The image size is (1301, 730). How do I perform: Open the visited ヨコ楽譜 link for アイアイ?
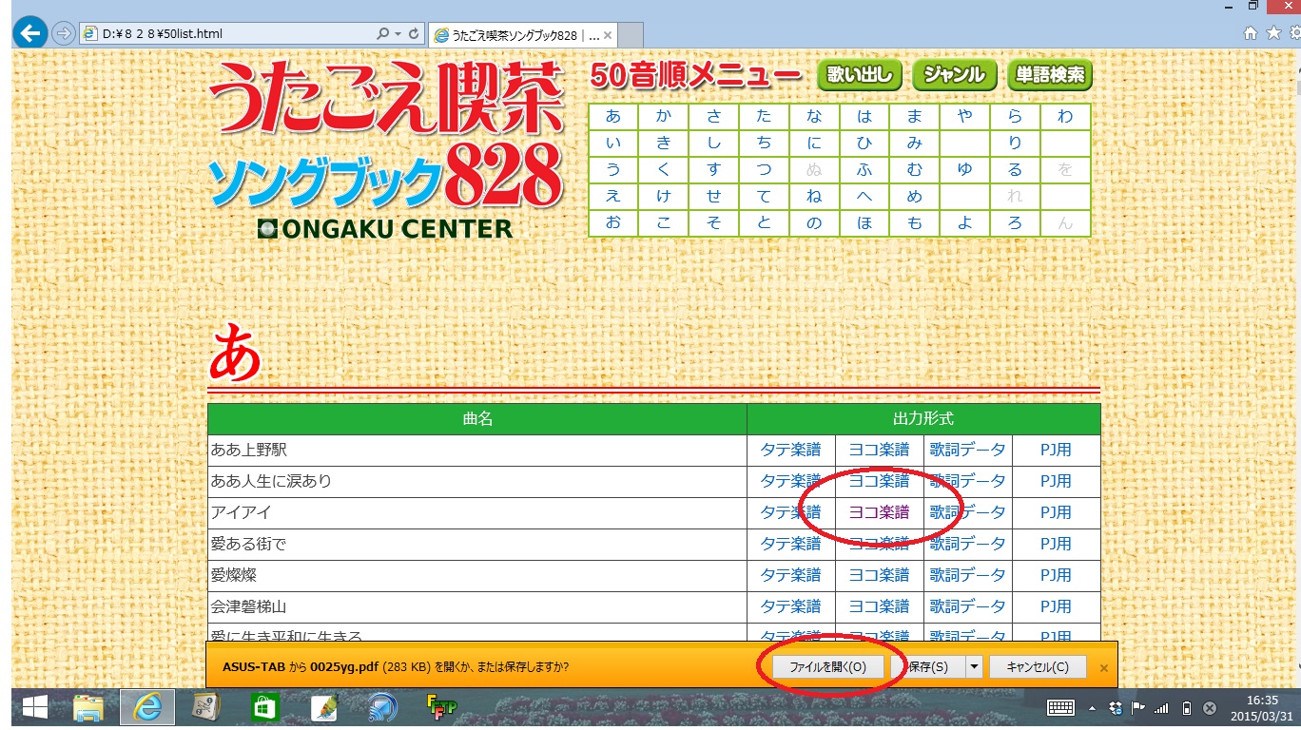click(879, 512)
